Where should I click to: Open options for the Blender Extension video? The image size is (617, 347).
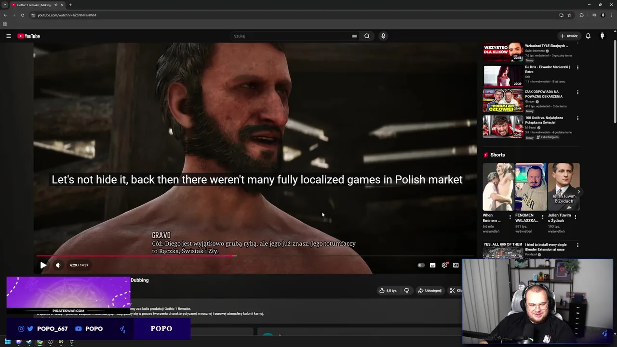pyautogui.click(x=577, y=245)
